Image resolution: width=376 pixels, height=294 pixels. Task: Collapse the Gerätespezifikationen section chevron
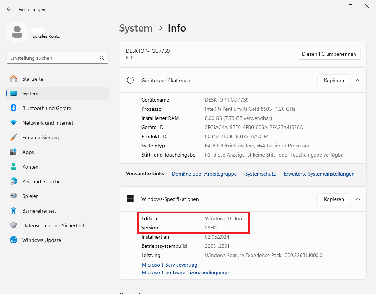click(358, 80)
